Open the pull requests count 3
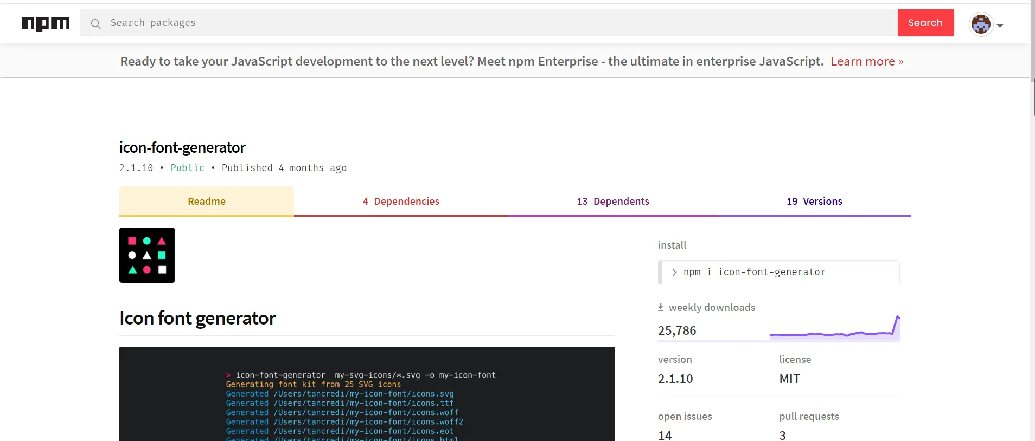The width and height of the screenshot is (1035, 441). pos(783,435)
